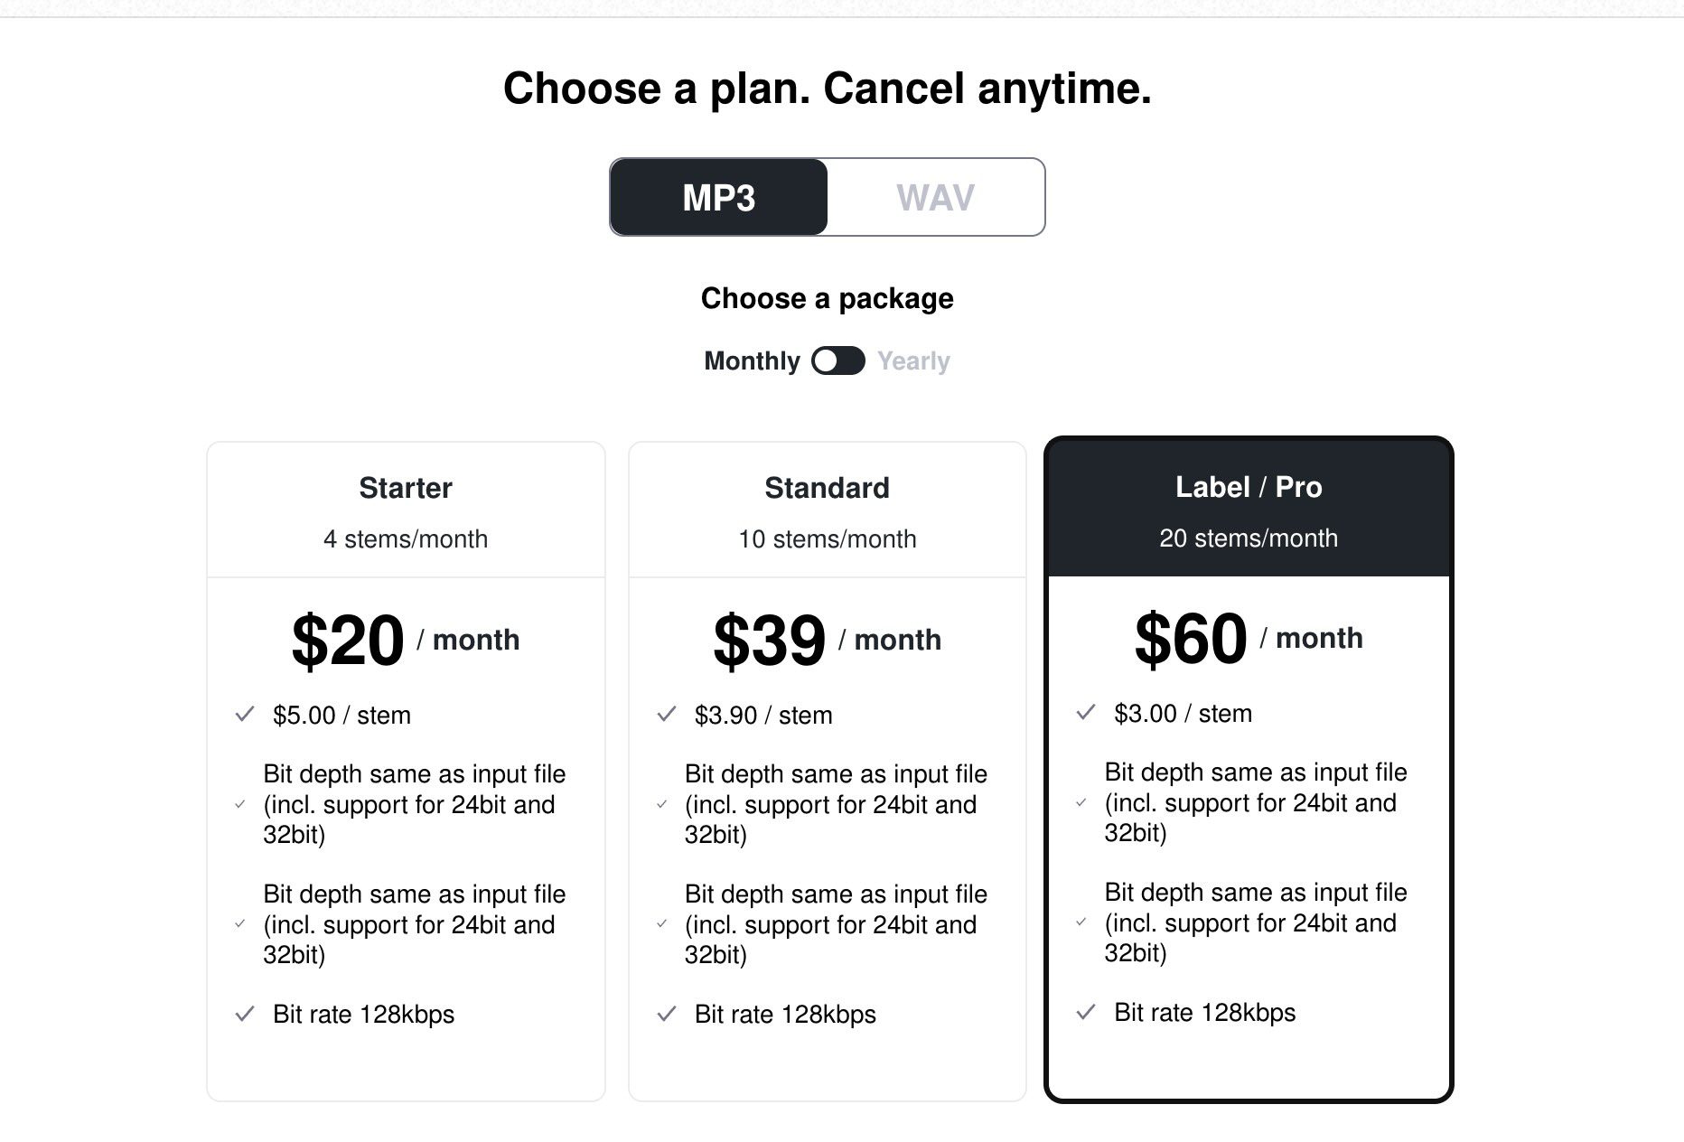Viewport: 1684px width, 1142px height.
Task: Click checkmark beside $5.00 / stem
Action: click(244, 715)
